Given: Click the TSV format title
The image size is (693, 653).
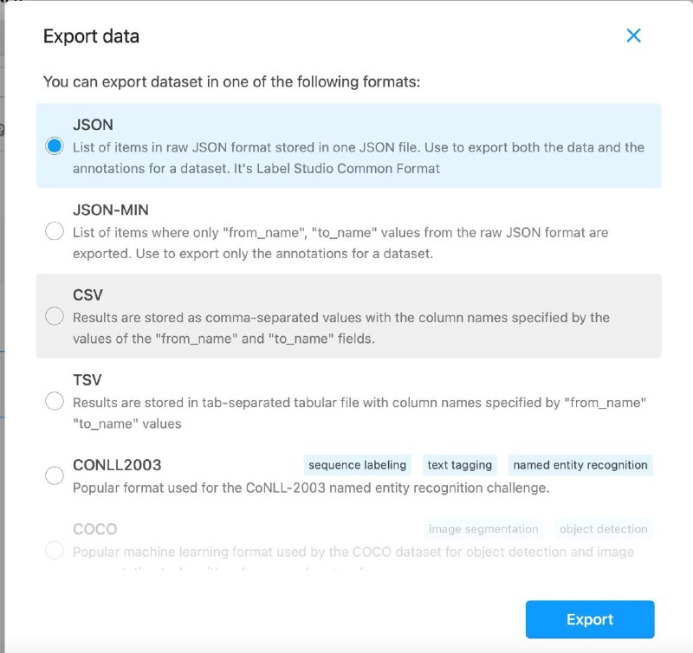Looking at the screenshot, I should (x=87, y=380).
